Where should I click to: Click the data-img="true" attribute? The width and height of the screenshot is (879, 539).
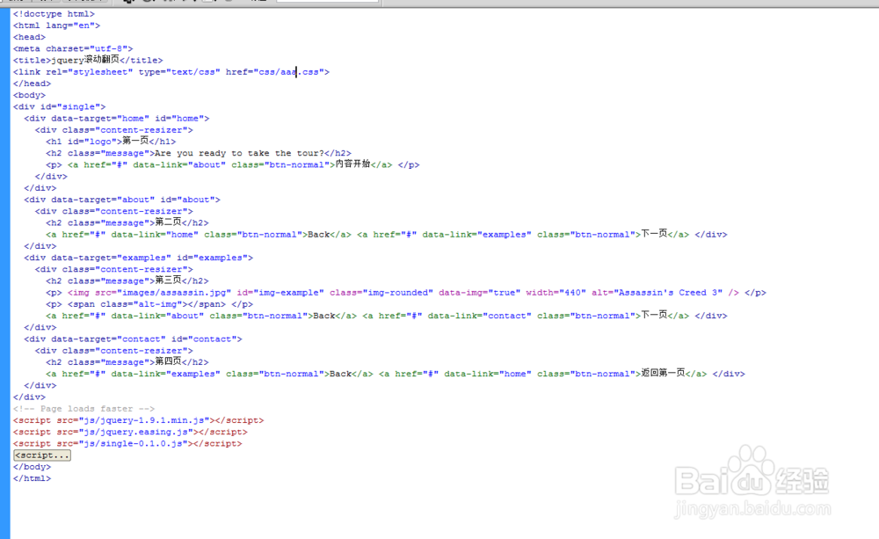[479, 293]
